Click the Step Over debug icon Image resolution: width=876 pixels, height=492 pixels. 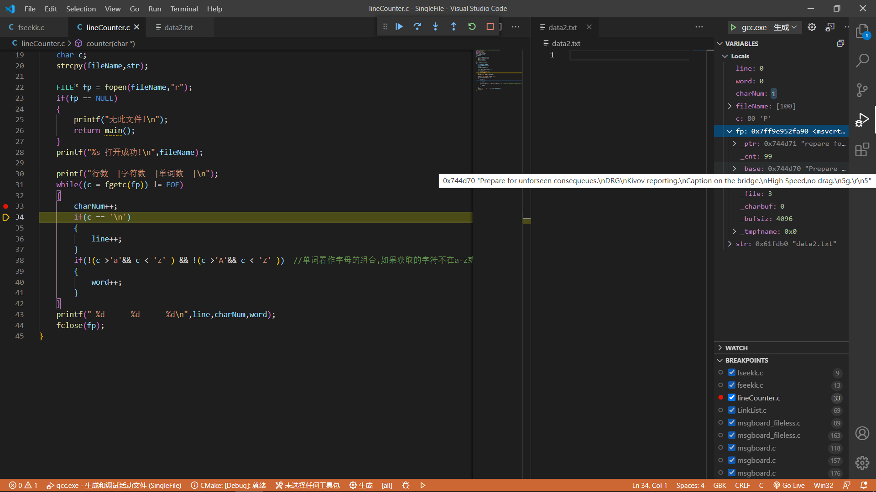point(417,27)
